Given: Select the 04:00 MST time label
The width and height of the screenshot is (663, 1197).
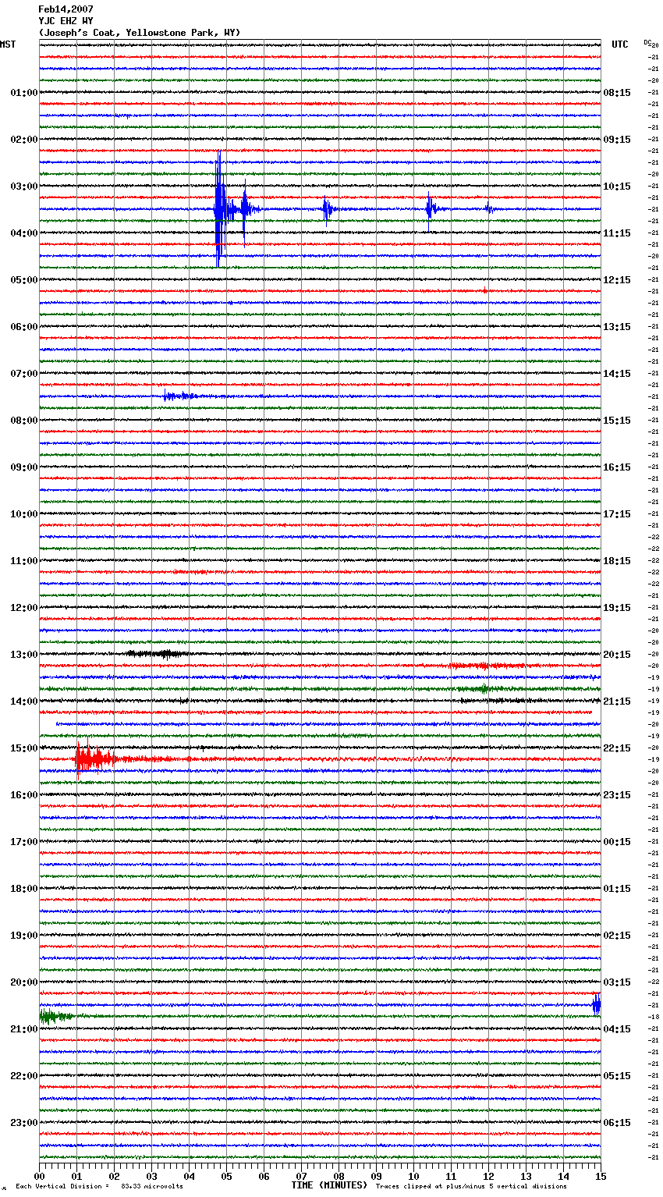Looking at the screenshot, I should pyautogui.click(x=23, y=233).
